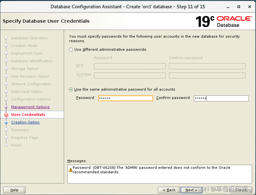Screen dimensions: 256x195
Task: Click the User Credentials red step icon
Action: pyautogui.click(x=6, y=115)
